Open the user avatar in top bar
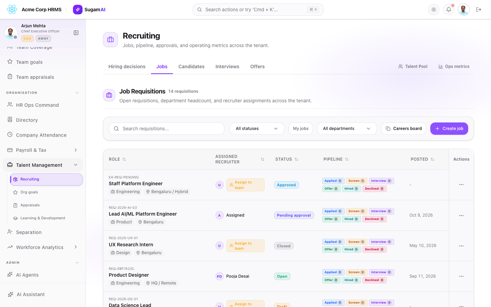Viewport: 491px width, 307px height. pyautogui.click(x=464, y=10)
